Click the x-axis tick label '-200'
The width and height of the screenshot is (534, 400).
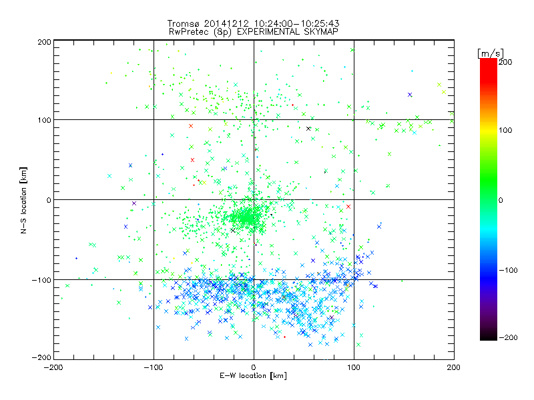(53, 367)
